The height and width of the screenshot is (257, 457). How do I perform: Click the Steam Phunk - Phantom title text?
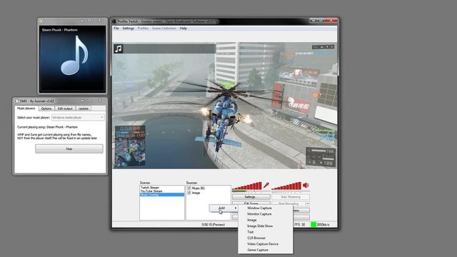point(60,30)
